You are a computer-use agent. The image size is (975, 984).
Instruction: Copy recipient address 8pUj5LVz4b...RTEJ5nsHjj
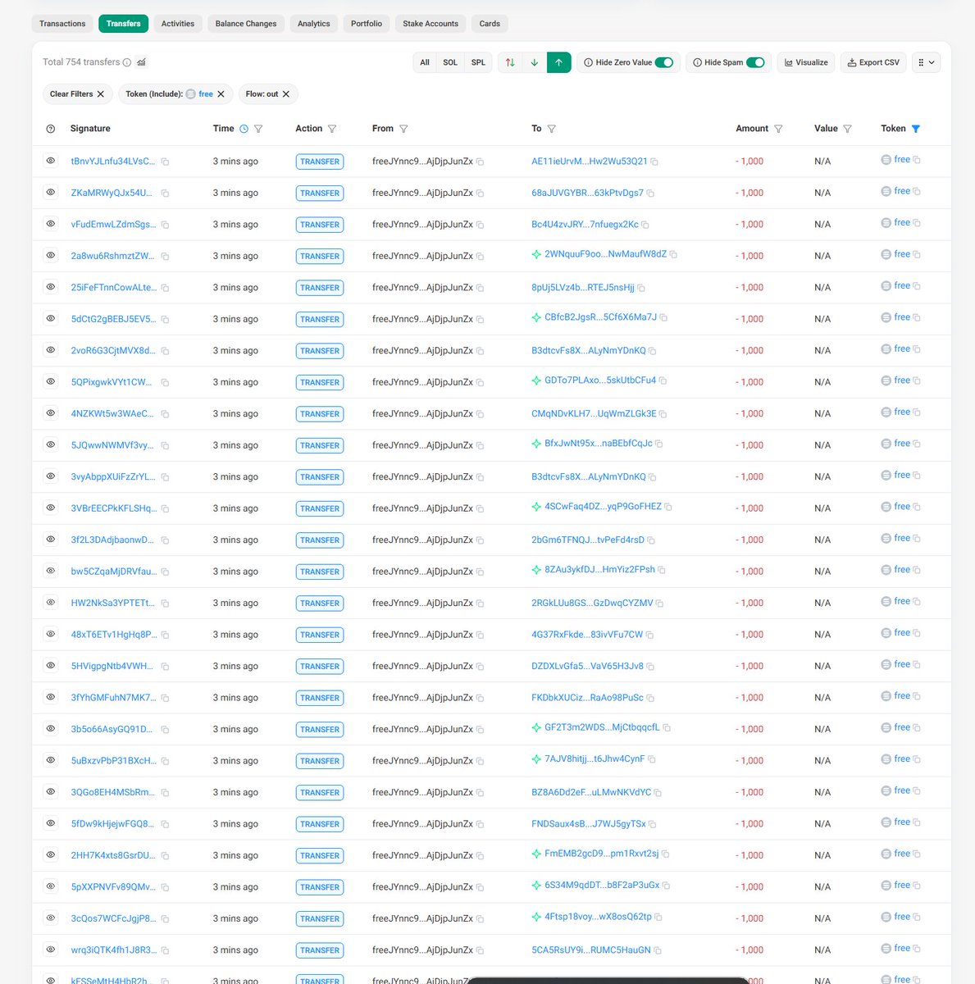point(641,288)
